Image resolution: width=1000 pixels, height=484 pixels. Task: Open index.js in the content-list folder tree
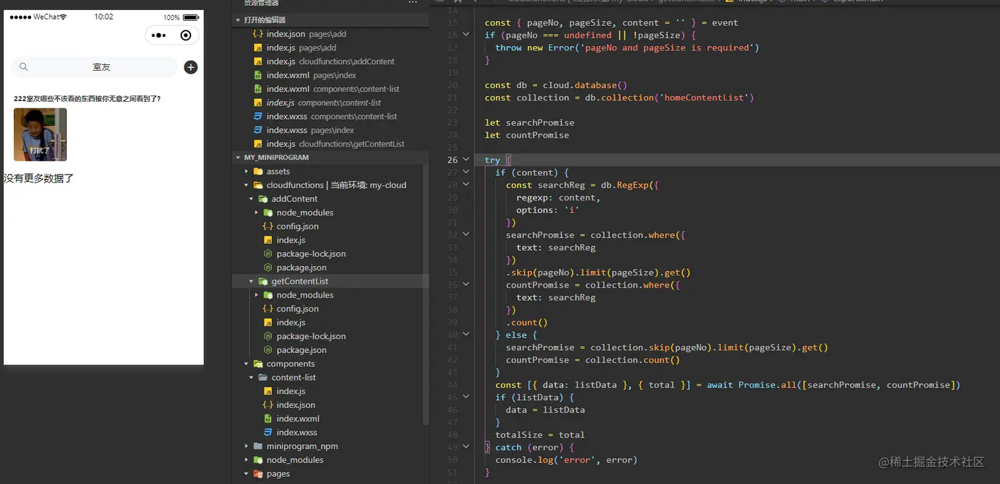[x=290, y=391]
